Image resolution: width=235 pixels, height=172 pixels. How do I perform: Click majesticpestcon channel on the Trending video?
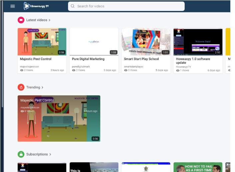click(30, 108)
